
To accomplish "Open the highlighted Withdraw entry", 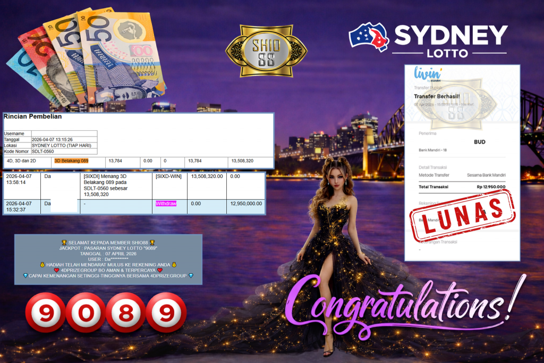I will [x=166, y=203].
